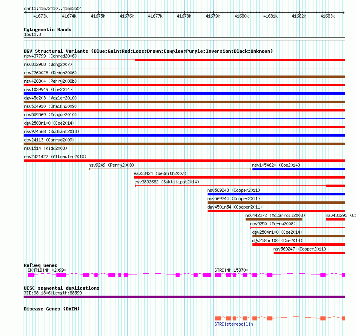
Task: Select the first orange exon of STRC OMIM track
Action: [x=218, y=318]
